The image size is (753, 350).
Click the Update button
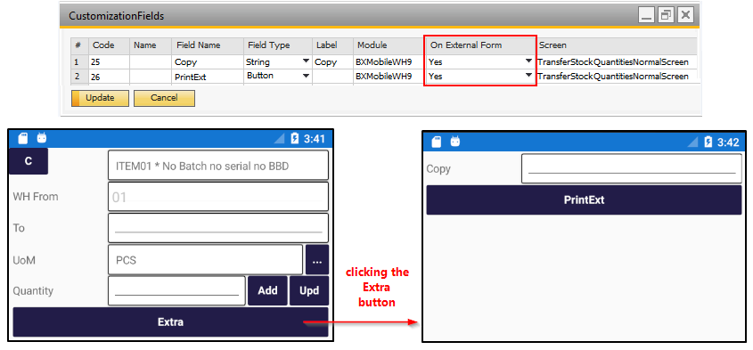pos(100,98)
